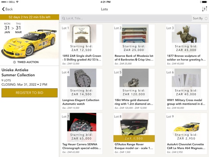
Task: Click the gold ZAR 1,500 bid bar
Action: pos(134,138)
